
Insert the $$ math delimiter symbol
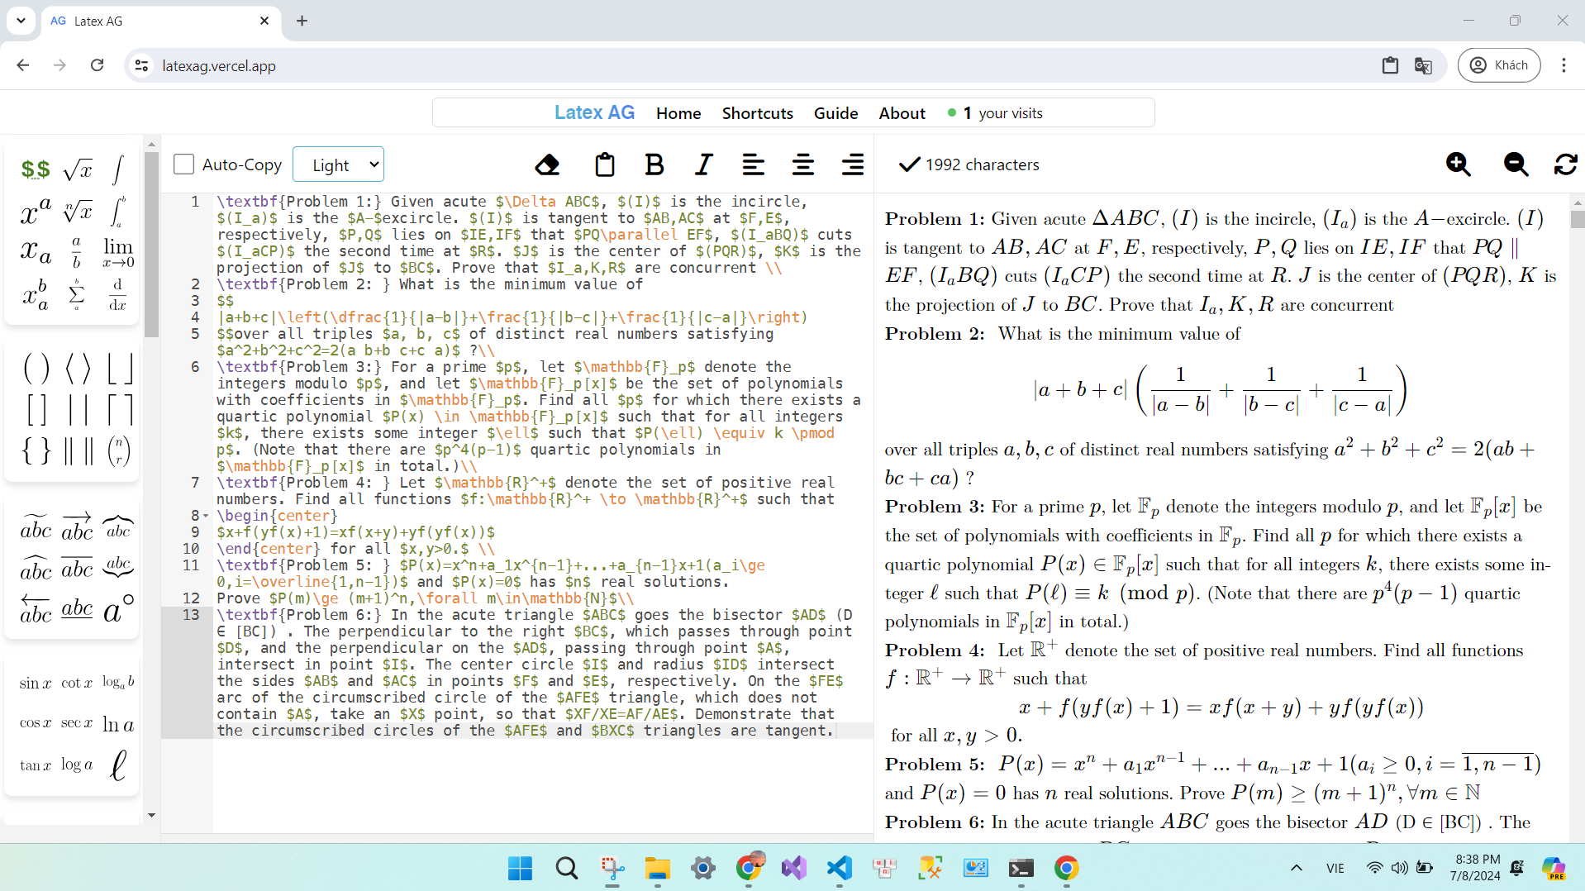[36, 169]
